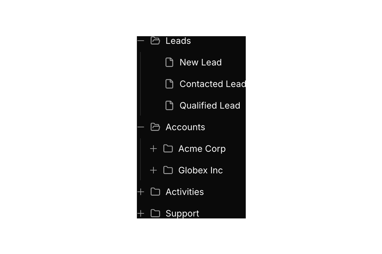Click the file icon next to New Lead

(169, 62)
